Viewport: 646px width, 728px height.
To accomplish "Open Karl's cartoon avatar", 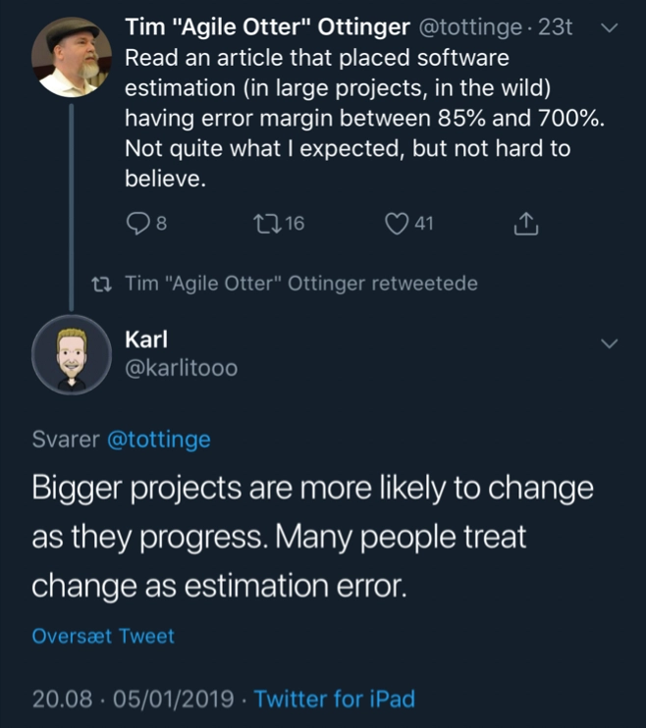I will point(72,355).
